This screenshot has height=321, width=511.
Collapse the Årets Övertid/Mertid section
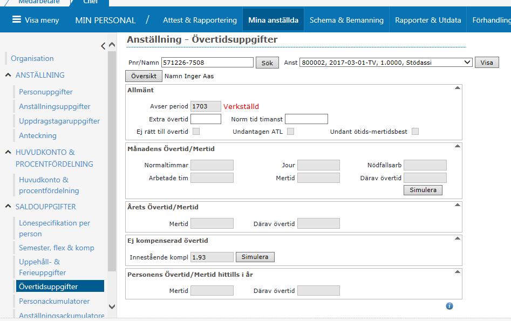pos(458,205)
